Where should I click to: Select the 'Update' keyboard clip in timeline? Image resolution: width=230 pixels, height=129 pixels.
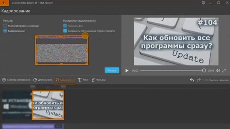click(48, 105)
